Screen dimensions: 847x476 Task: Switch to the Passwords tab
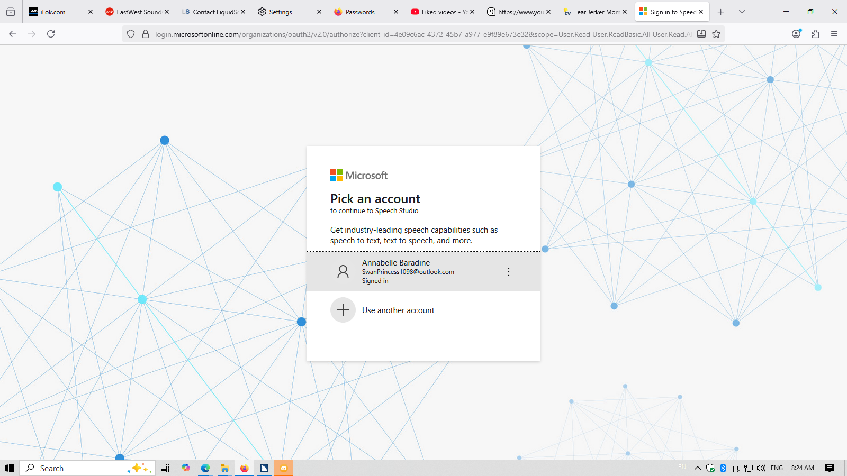coord(366,12)
